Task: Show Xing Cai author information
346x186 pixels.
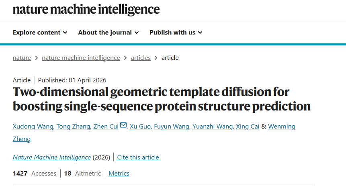Action: click(x=248, y=127)
